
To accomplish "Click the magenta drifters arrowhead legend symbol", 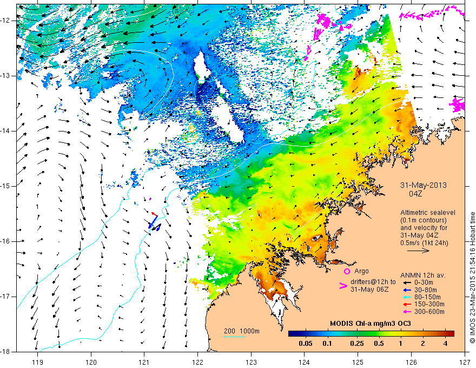I will tap(343, 286).
